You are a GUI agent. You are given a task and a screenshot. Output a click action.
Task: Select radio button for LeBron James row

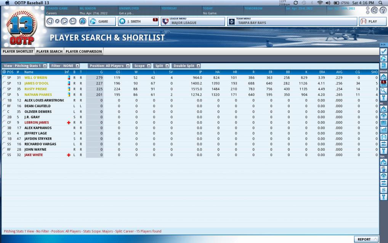(x=4, y=122)
